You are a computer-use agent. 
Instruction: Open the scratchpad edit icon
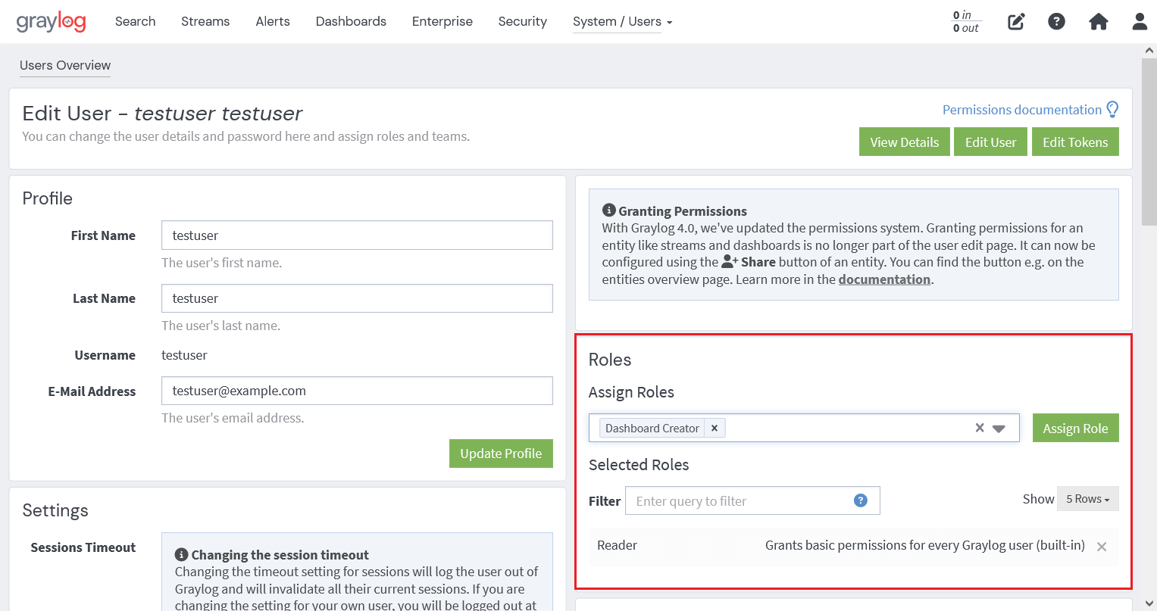tap(1016, 21)
